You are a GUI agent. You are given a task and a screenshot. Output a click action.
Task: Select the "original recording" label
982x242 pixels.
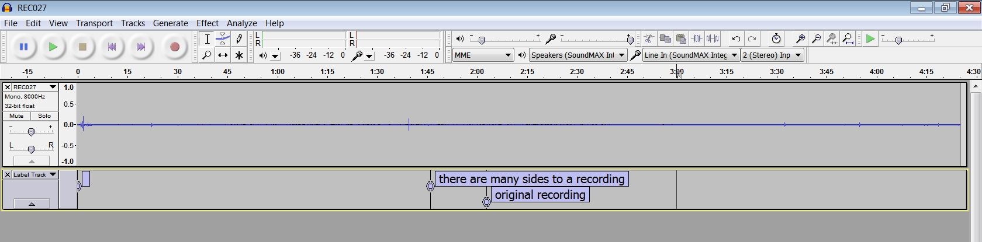(540, 195)
